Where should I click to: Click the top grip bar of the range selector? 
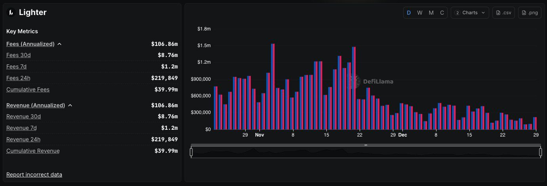(x=366, y=145)
